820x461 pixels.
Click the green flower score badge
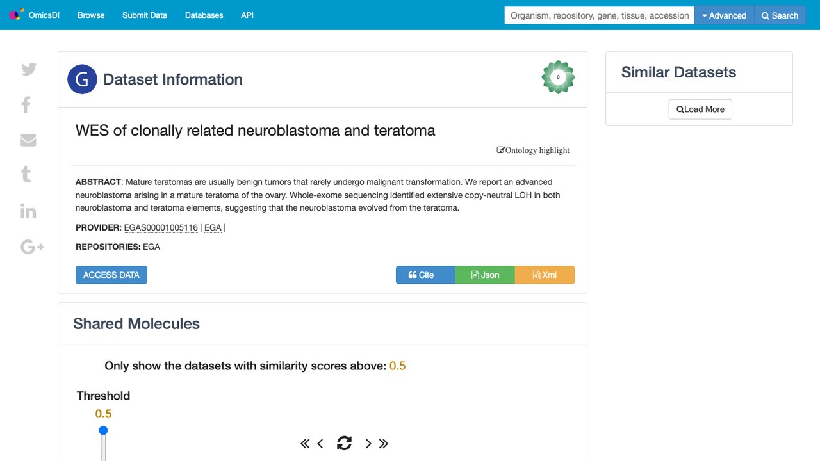pyautogui.click(x=558, y=77)
